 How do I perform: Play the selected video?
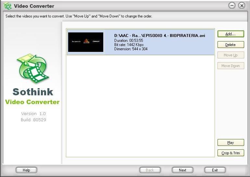click(231, 142)
